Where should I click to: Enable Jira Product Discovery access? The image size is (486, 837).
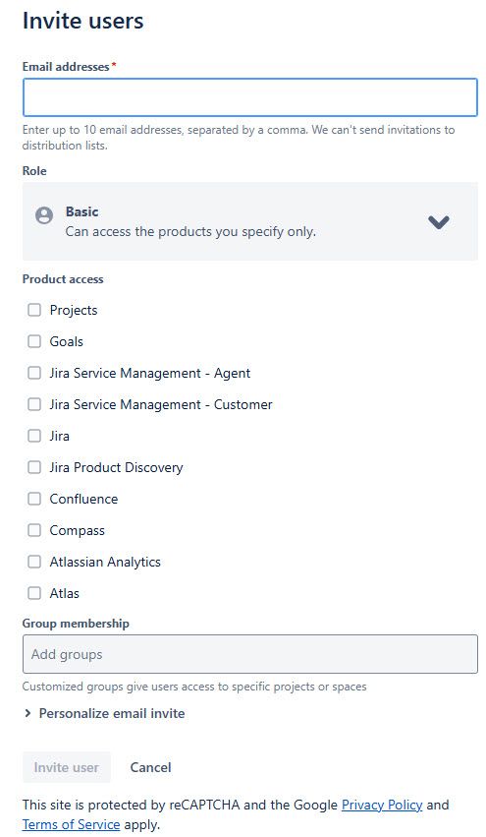(34, 467)
